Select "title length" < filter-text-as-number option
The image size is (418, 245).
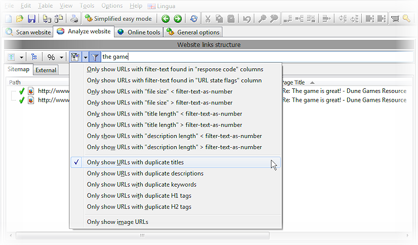[175, 114]
